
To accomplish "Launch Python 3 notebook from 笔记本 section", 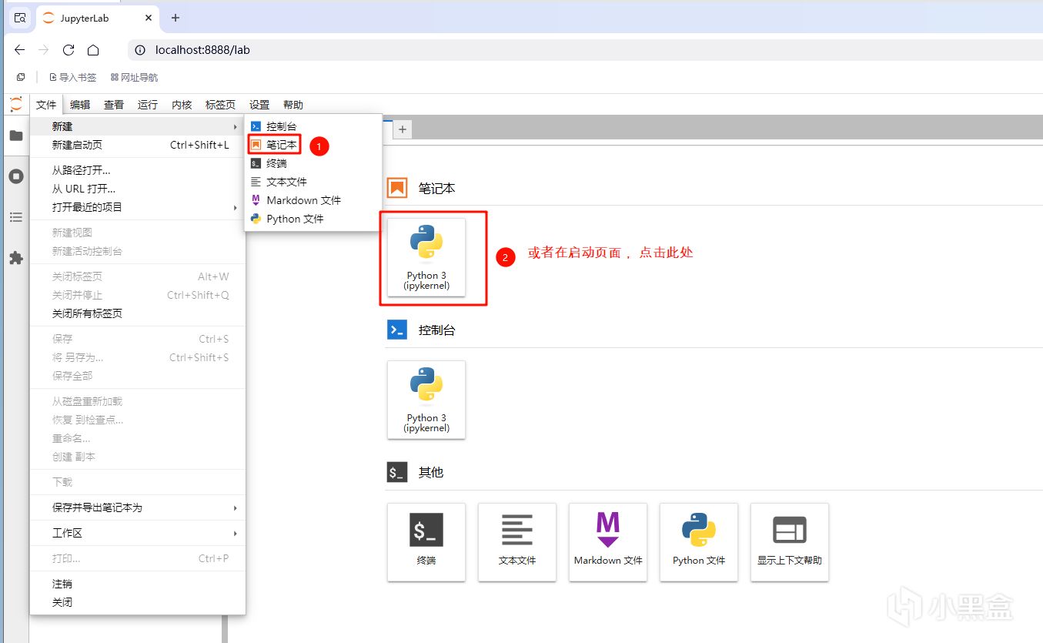I will (x=426, y=257).
